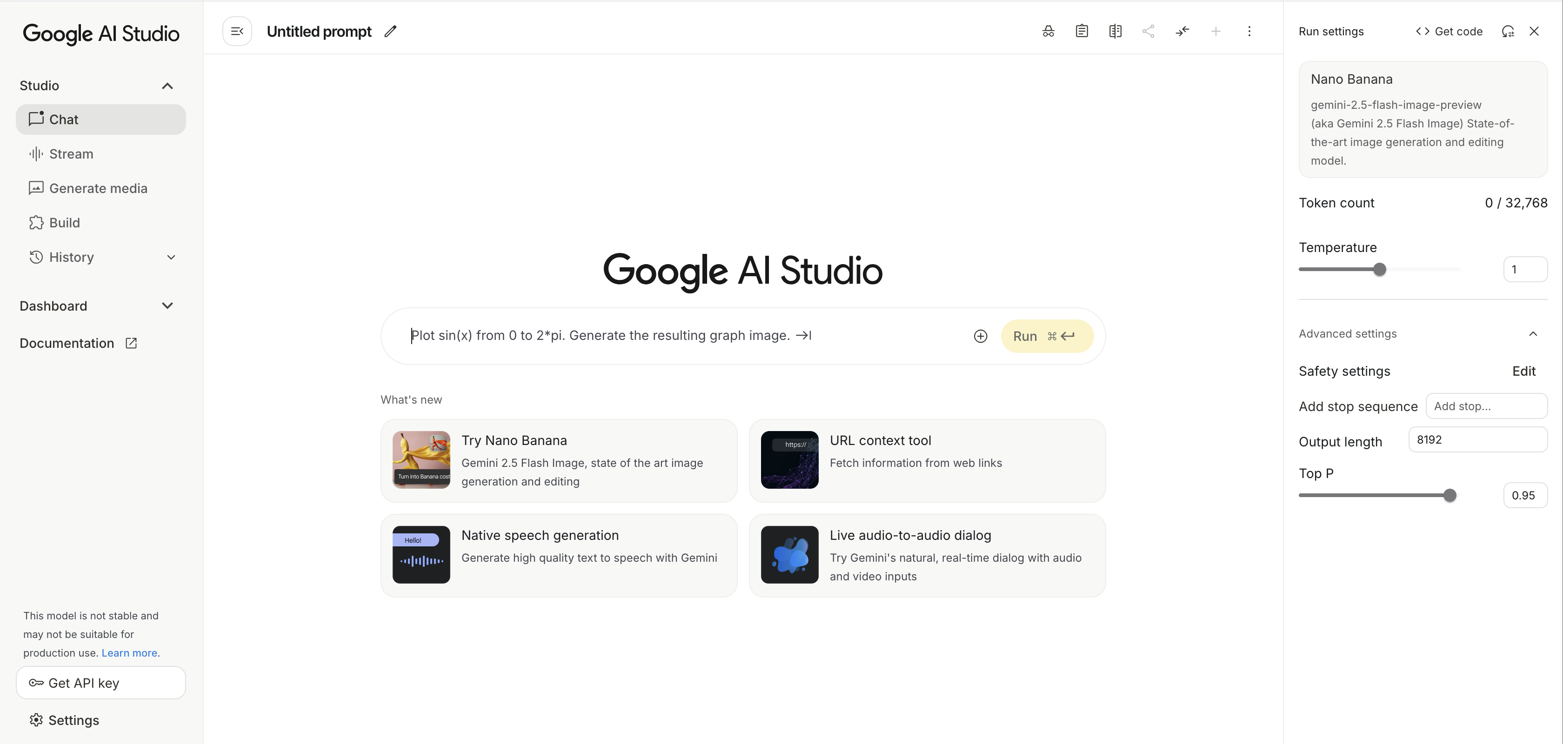Open the Live audio-to-audio dialog card
Image resolution: width=1563 pixels, height=744 pixels.
click(927, 556)
